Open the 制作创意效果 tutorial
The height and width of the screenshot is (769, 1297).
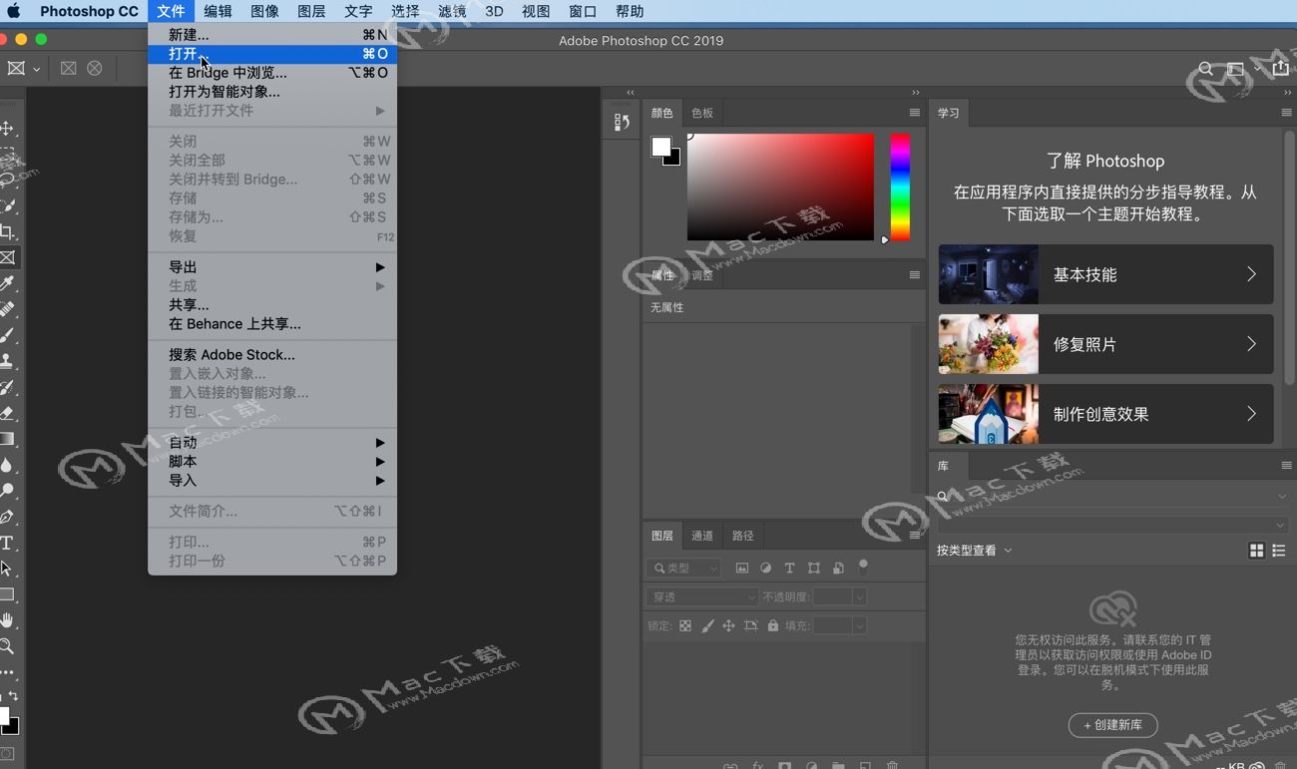coord(1105,414)
